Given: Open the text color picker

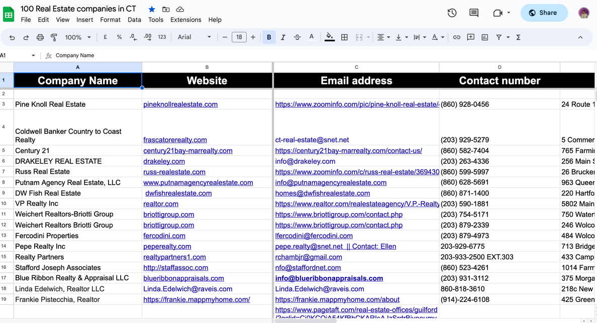Looking at the screenshot, I should [312, 37].
